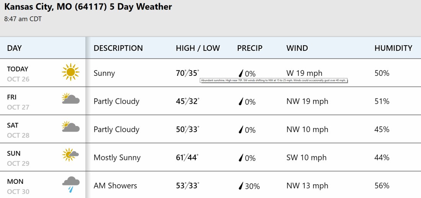Click Monday's rain showers icon
This screenshot has width=421, height=198.
coord(70,183)
